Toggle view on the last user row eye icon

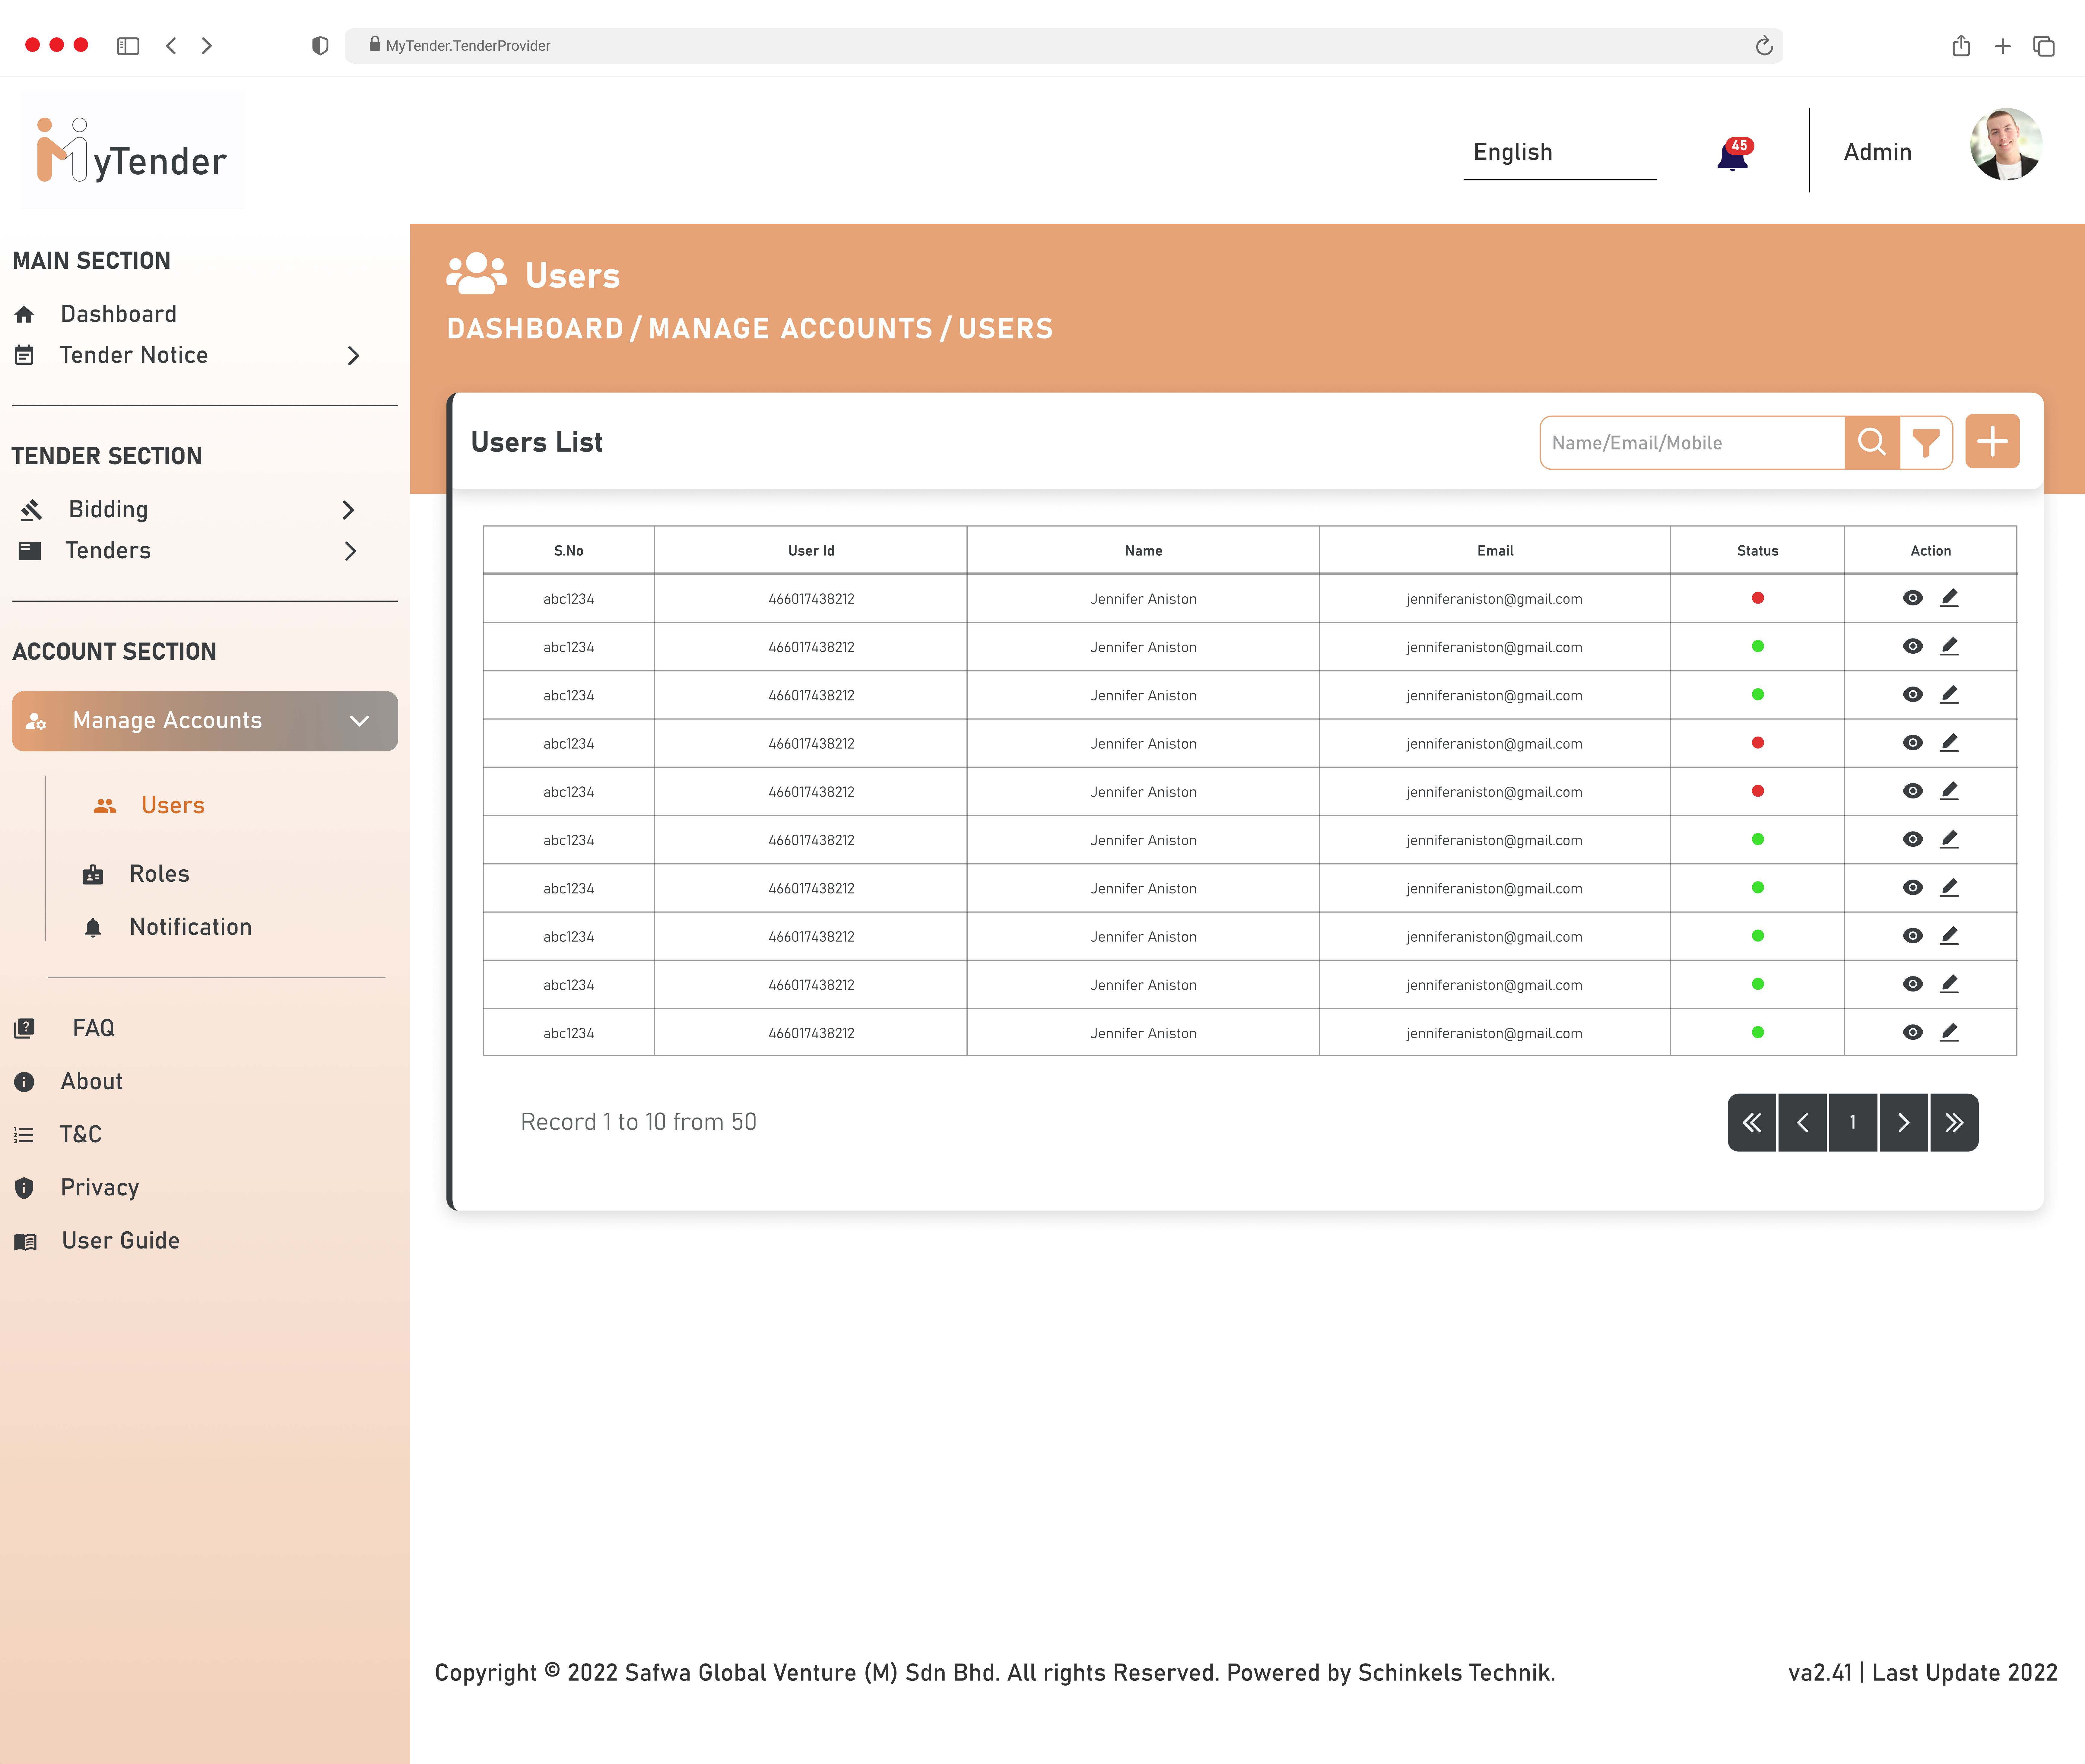1912,1032
